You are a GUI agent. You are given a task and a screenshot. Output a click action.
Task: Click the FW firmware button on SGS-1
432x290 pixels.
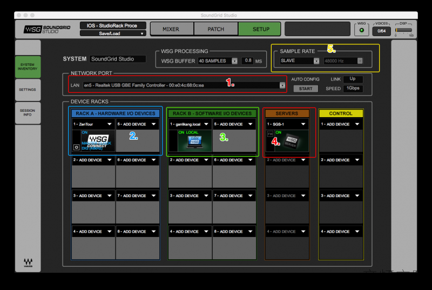(270, 134)
